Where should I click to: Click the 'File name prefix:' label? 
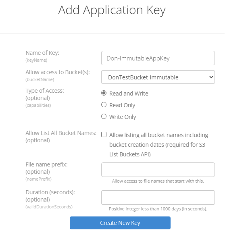[x=46, y=164]
